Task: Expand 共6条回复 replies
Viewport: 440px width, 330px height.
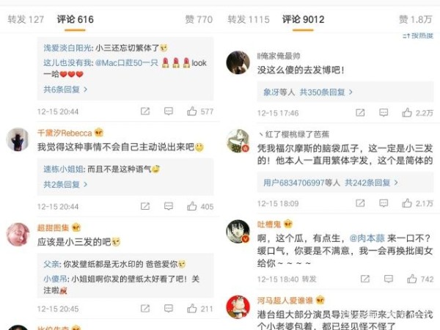Action: 65,89
